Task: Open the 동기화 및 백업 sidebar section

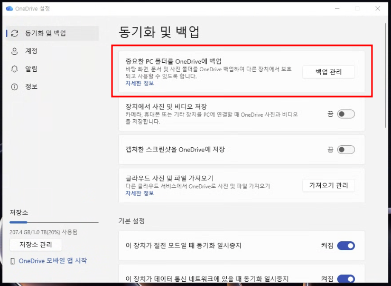Action: pyautogui.click(x=52, y=33)
